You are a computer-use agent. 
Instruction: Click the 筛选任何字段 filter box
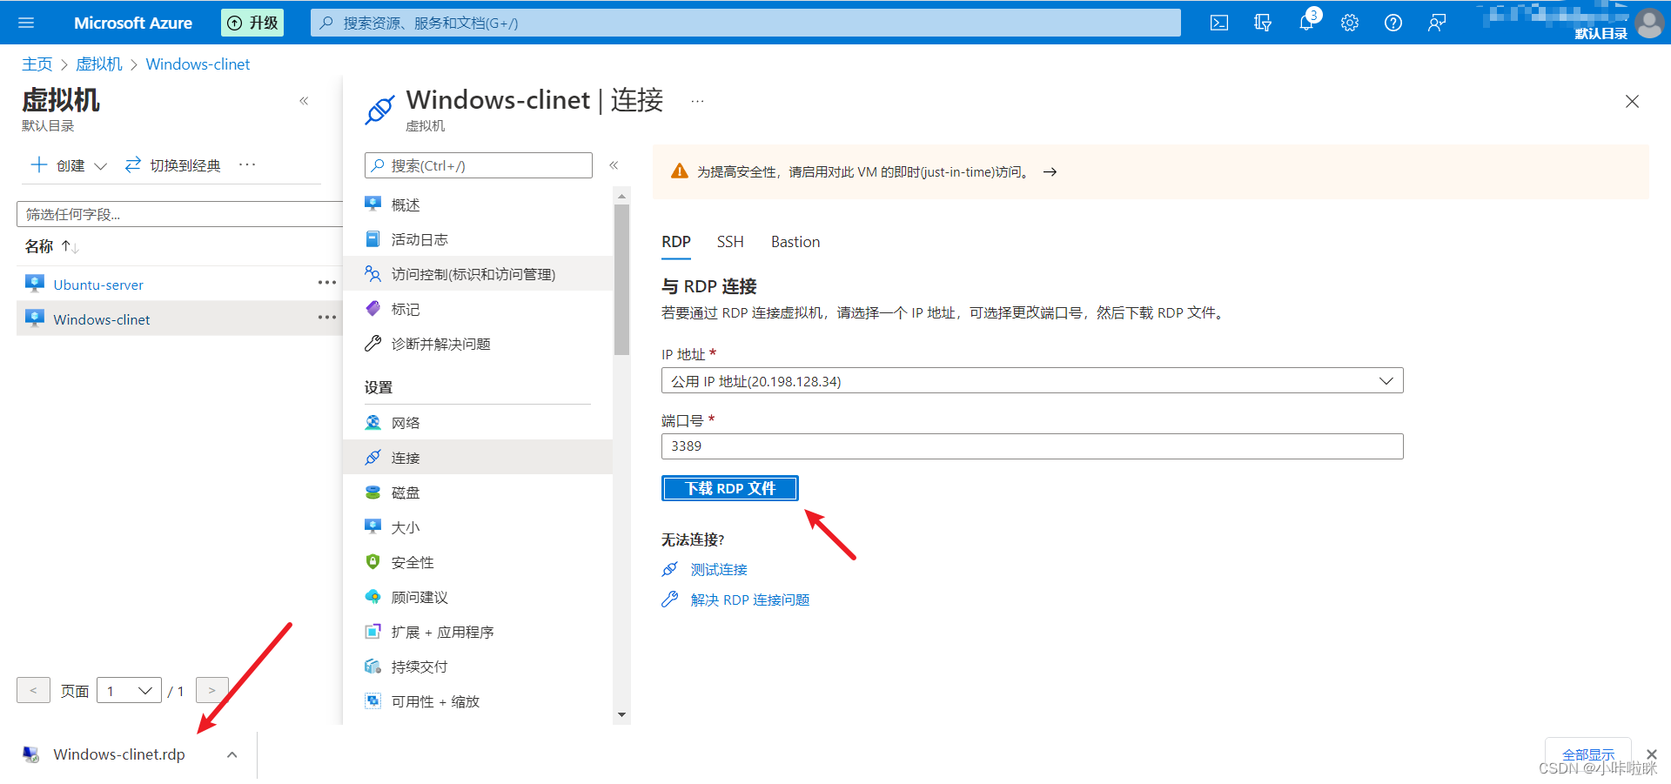point(179,214)
